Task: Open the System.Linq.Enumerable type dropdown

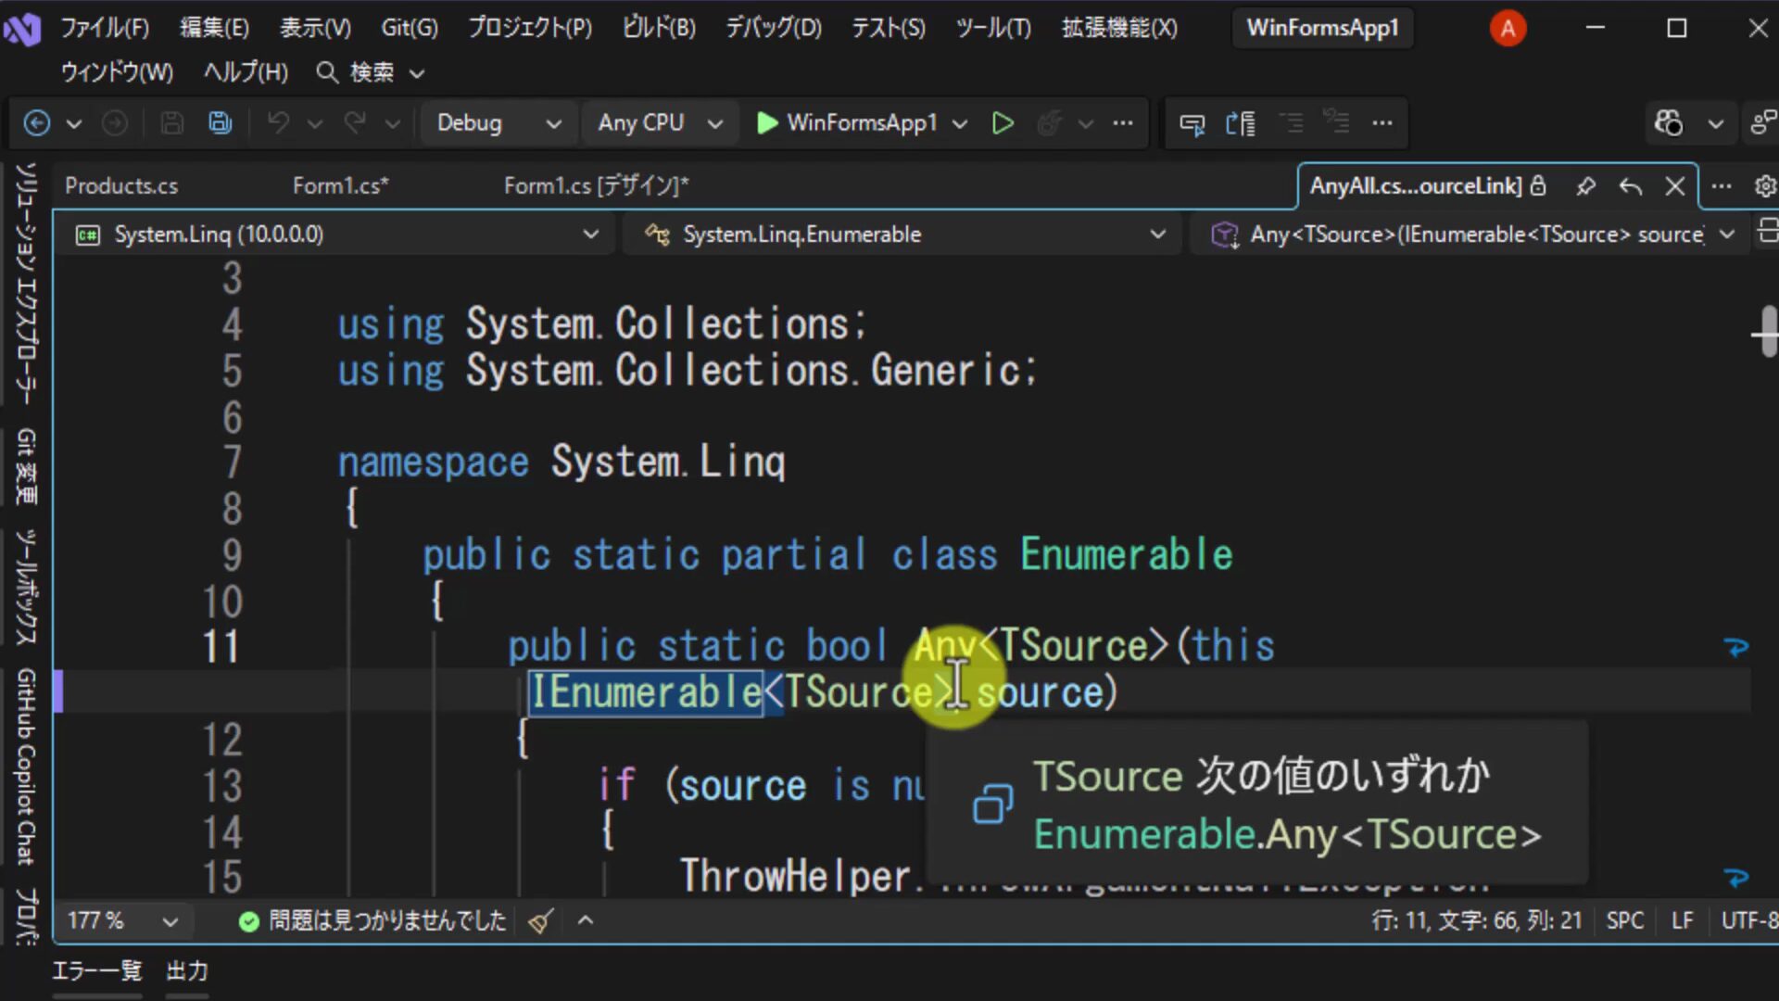Action: click(903, 234)
